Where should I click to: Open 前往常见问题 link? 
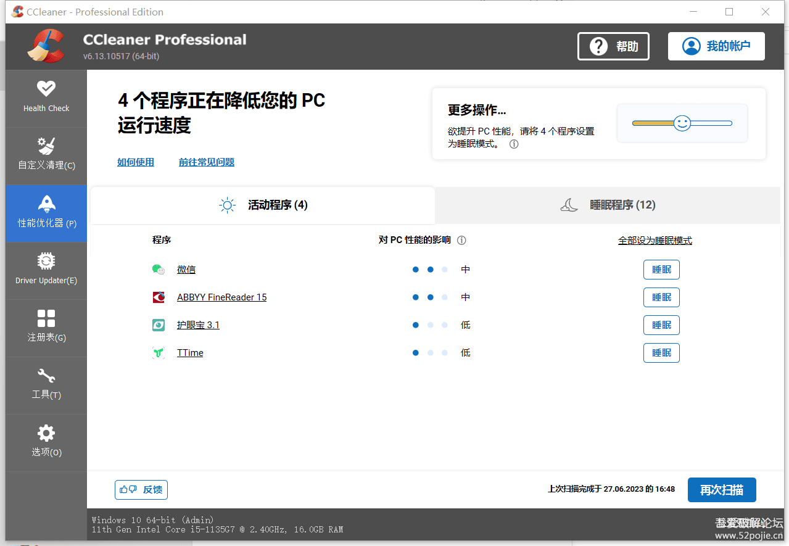tap(207, 162)
